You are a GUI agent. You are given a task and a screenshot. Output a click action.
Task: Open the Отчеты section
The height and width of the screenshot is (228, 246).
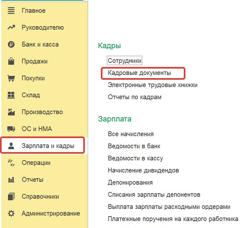(x=33, y=180)
